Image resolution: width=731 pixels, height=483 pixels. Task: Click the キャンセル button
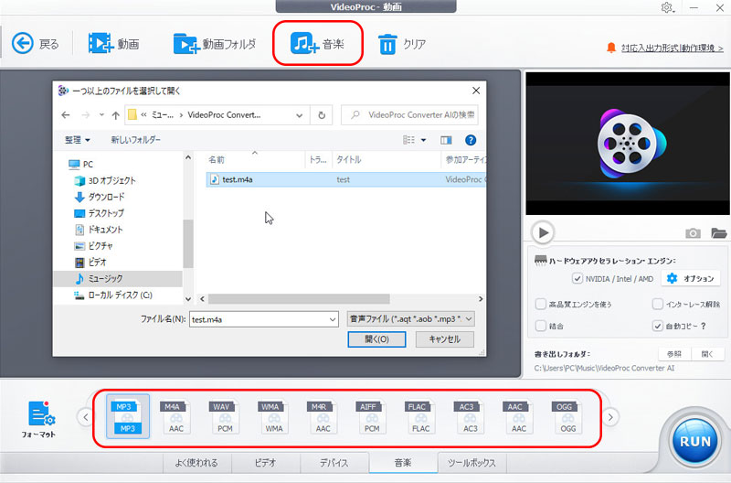[445, 339]
